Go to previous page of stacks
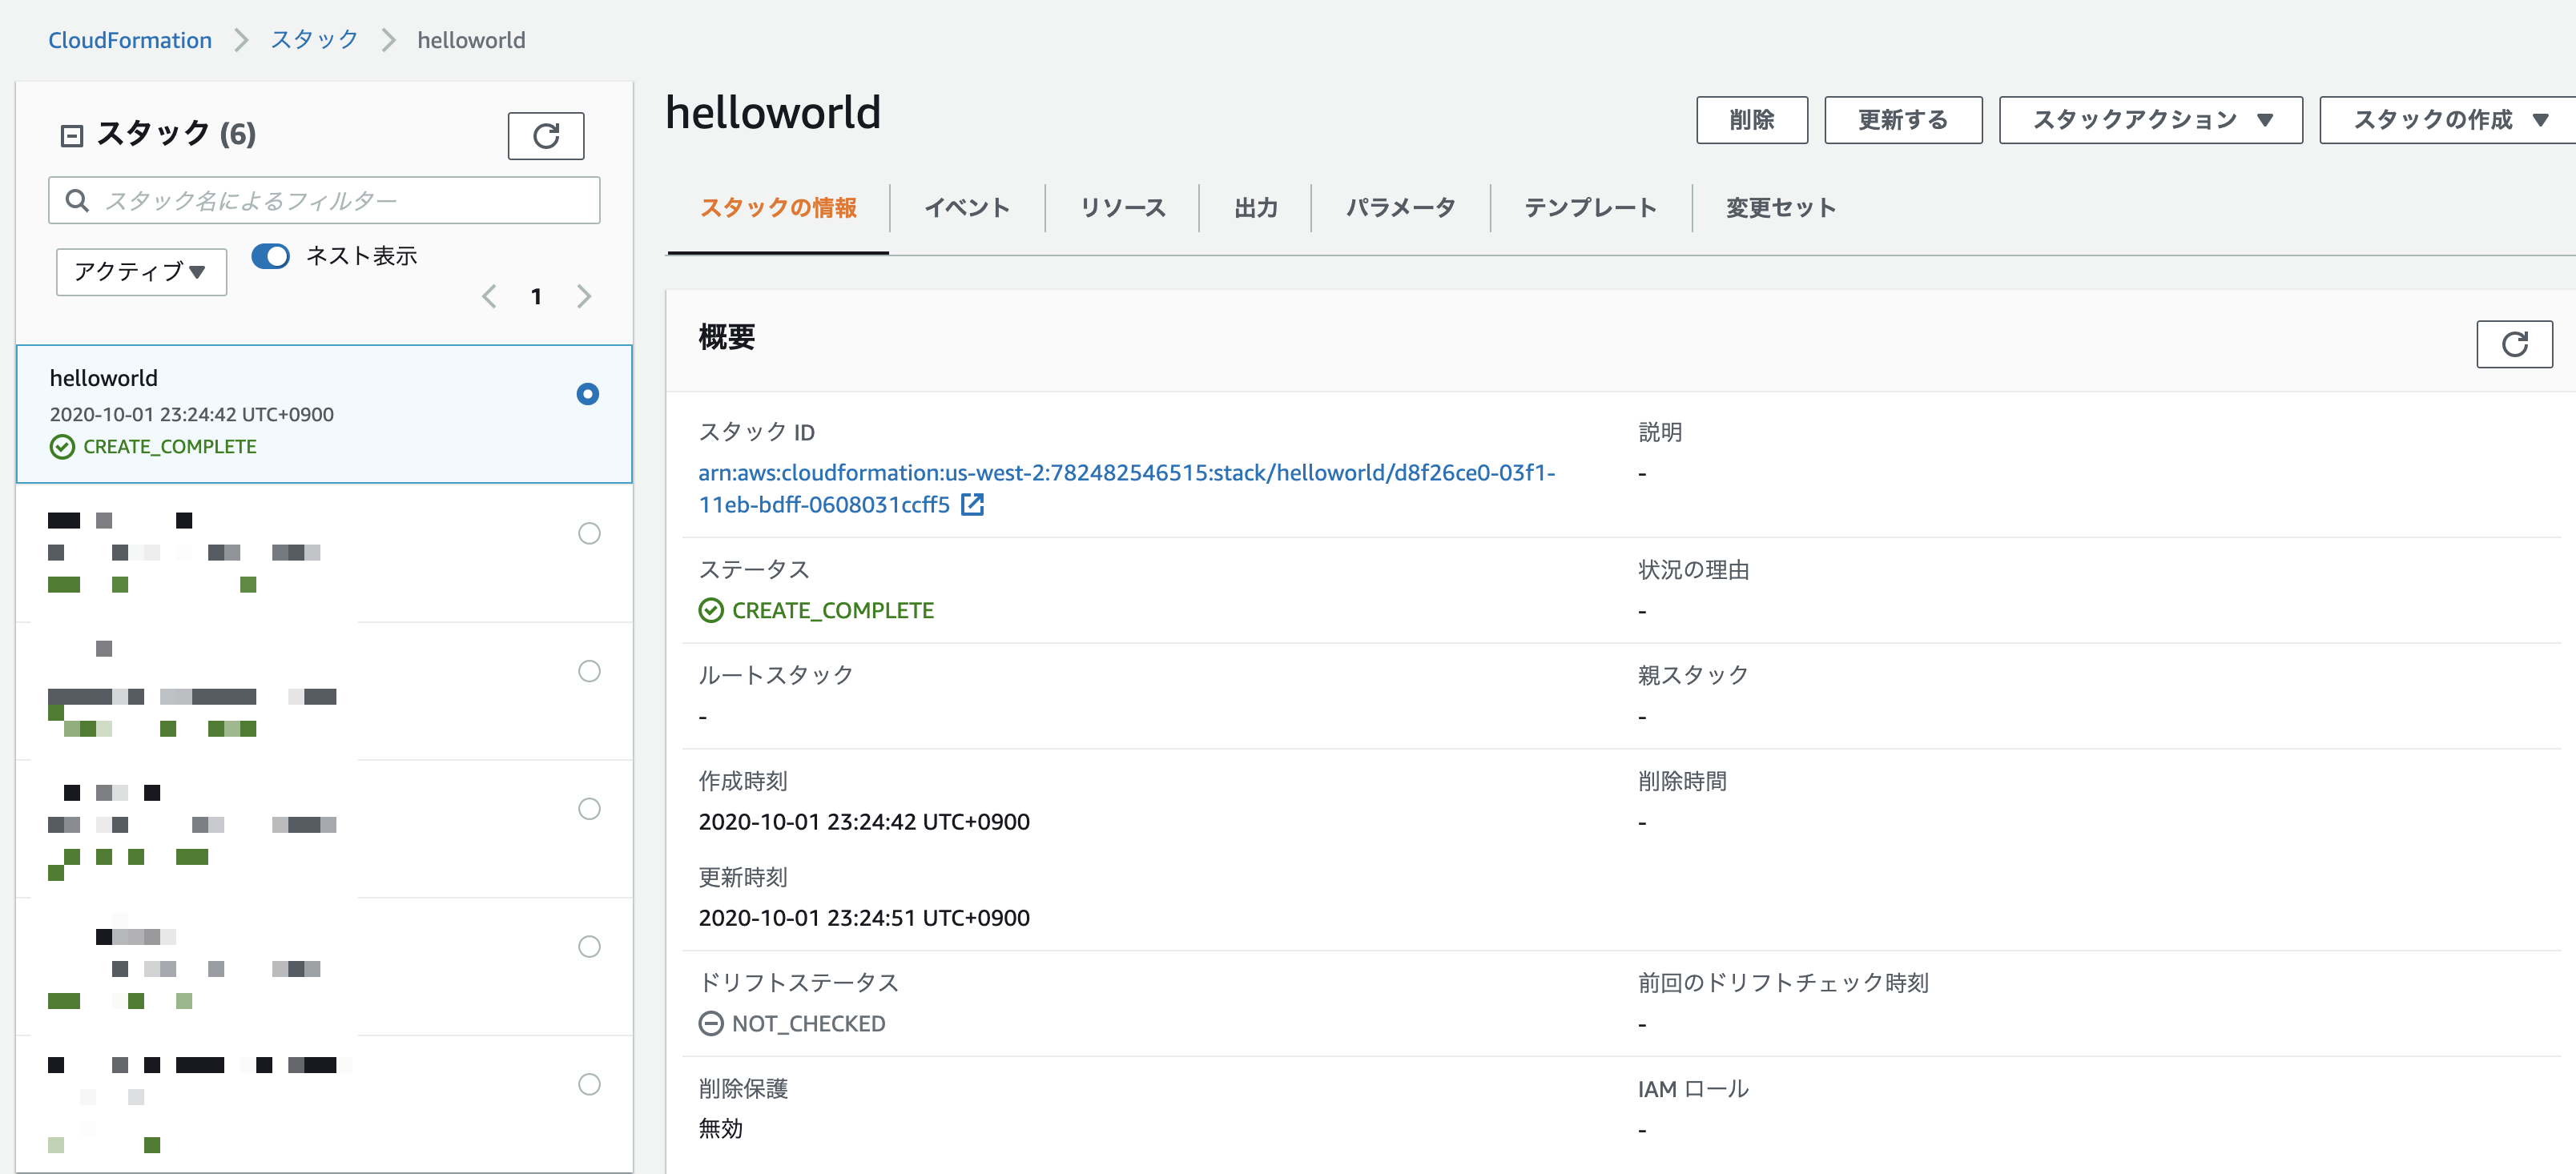 click(489, 296)
